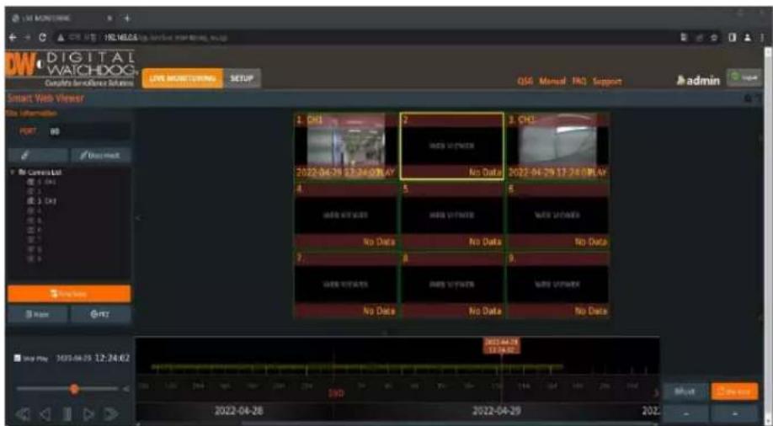Click the browser reload icon
The image size is (773, 426).
[43, 38]
